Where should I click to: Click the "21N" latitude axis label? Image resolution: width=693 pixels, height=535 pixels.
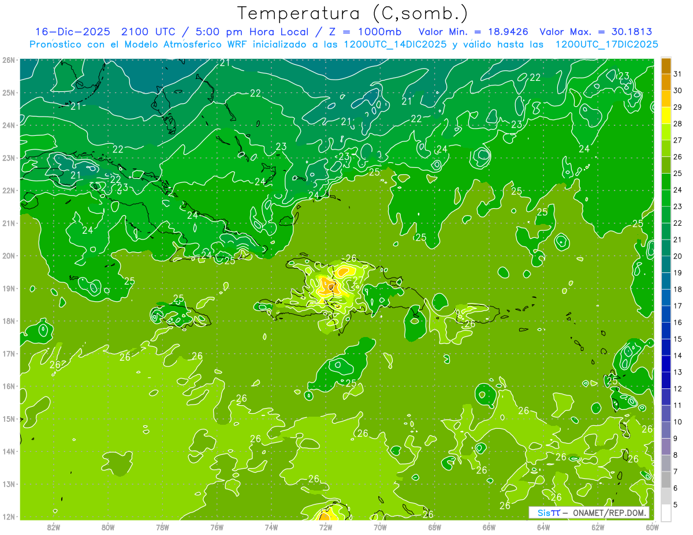[x=9, y=223]
